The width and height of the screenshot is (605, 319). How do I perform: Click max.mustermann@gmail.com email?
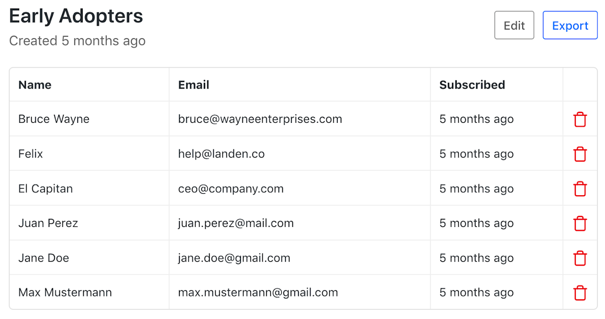point(258,293)
